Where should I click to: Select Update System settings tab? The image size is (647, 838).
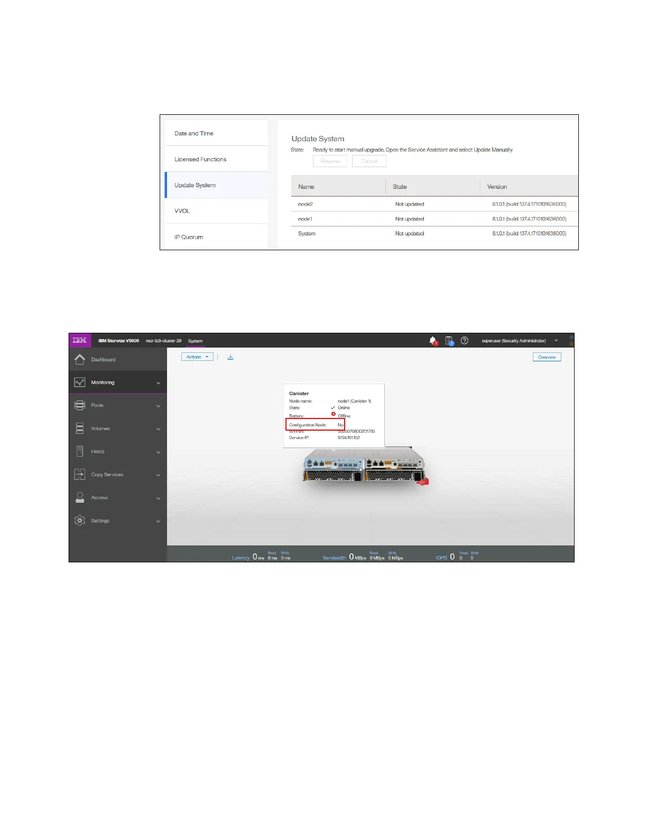click(x=217, y=185)
